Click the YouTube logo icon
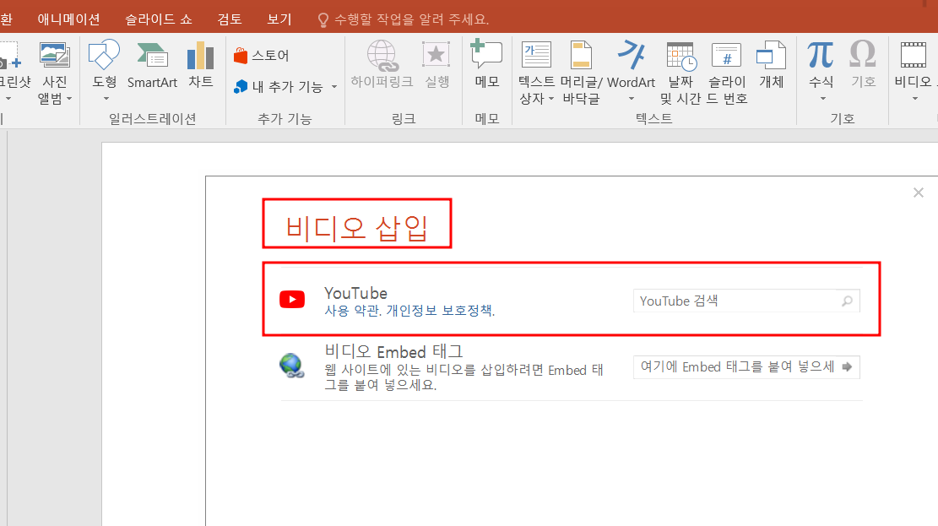The height and width of the screenshot is (526, 938). [x=292, y=299]
